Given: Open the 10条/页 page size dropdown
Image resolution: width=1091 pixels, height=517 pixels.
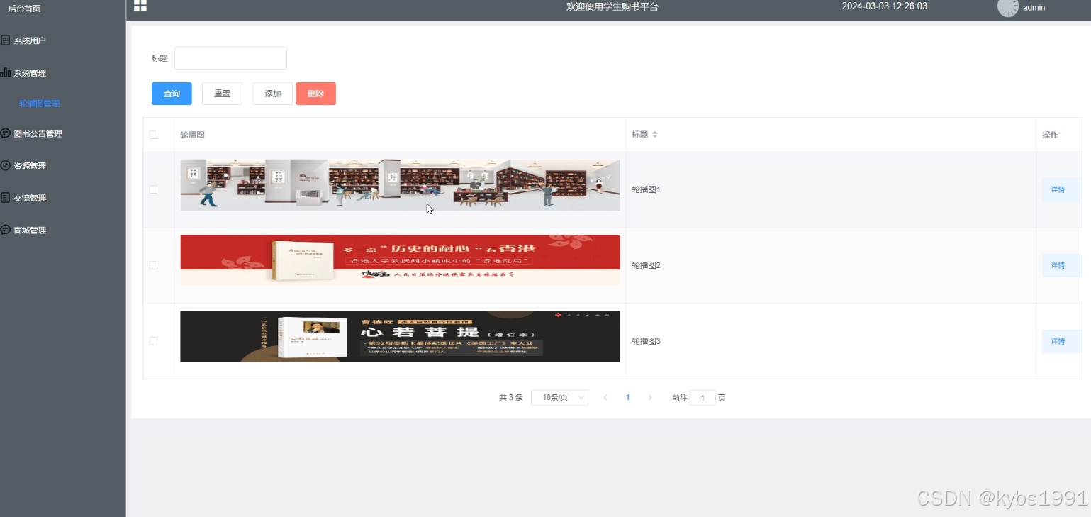Looking at the screenshot, I should pyautogui.click(x=560, y=398).
